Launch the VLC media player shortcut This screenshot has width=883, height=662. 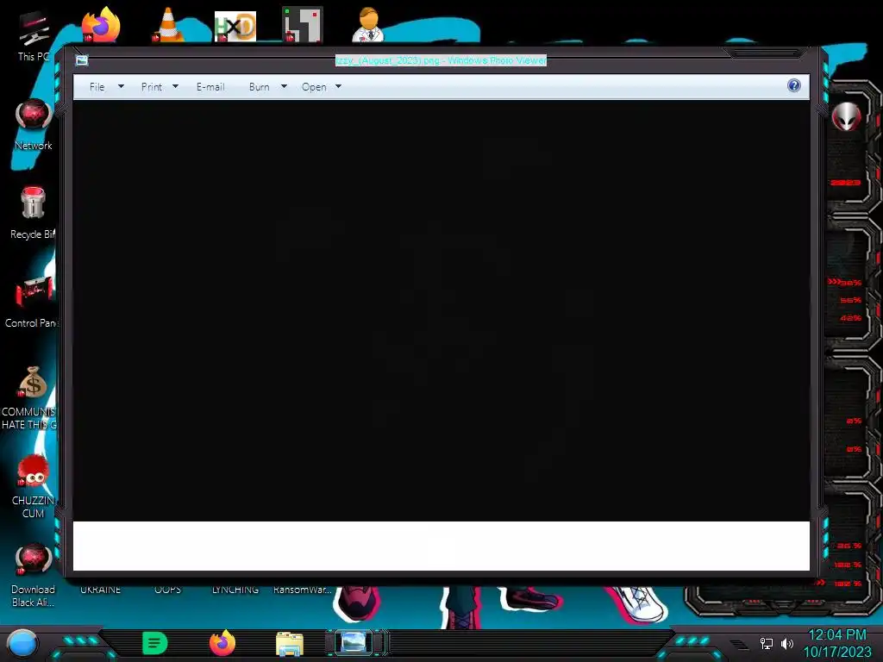click(x=168, y=25)
